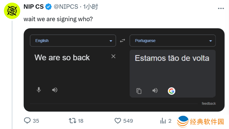Like the NIP CS tweet
The width and height of the screenshot is (229, 129).
(118, 121)
